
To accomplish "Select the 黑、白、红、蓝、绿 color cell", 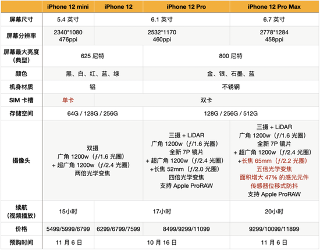I will [93, 74].
